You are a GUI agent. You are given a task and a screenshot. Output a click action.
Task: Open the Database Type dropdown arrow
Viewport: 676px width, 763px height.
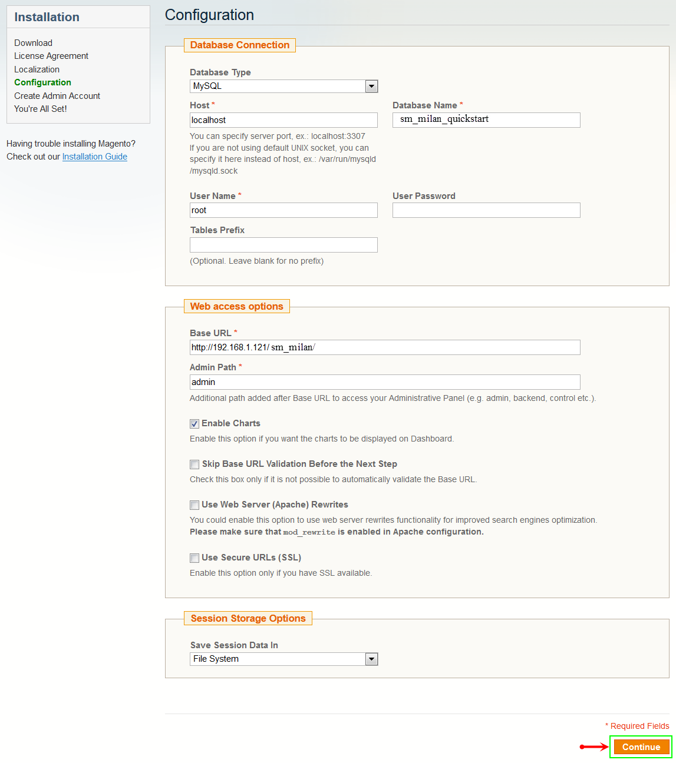pos(371,87)
